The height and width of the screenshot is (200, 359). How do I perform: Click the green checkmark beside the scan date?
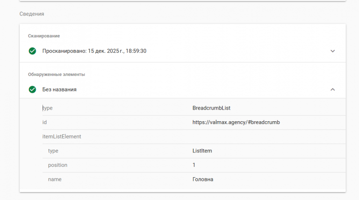32,51
